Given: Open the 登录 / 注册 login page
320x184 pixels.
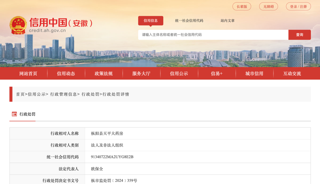Looking at the screenshot, I should point(298,7).
